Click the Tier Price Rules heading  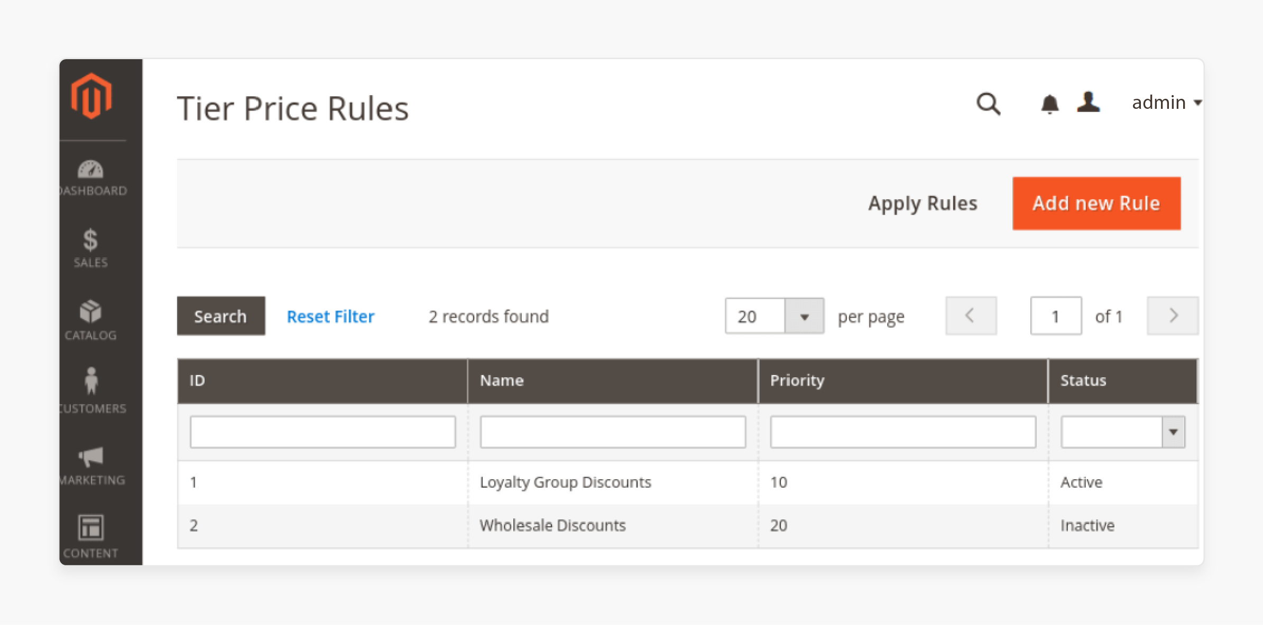click(292, 108)
